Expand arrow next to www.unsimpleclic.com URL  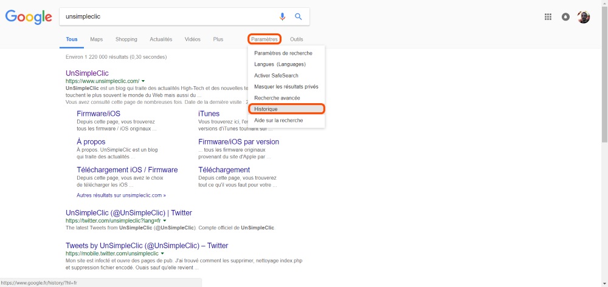coord(143,81)
